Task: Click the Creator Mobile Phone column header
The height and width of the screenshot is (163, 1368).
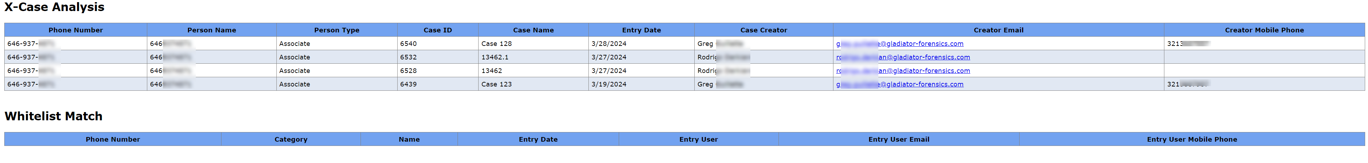Action: (x=1264, y=30)
